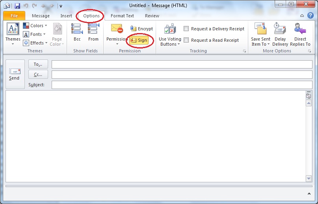This screenshot has width=318, height=204.
Task: Enable Request a Read Receipt
Action: click(186, 40)
